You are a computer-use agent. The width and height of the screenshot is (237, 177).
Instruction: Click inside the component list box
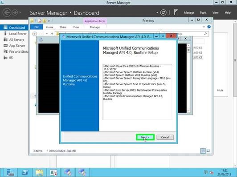(137, 92)
